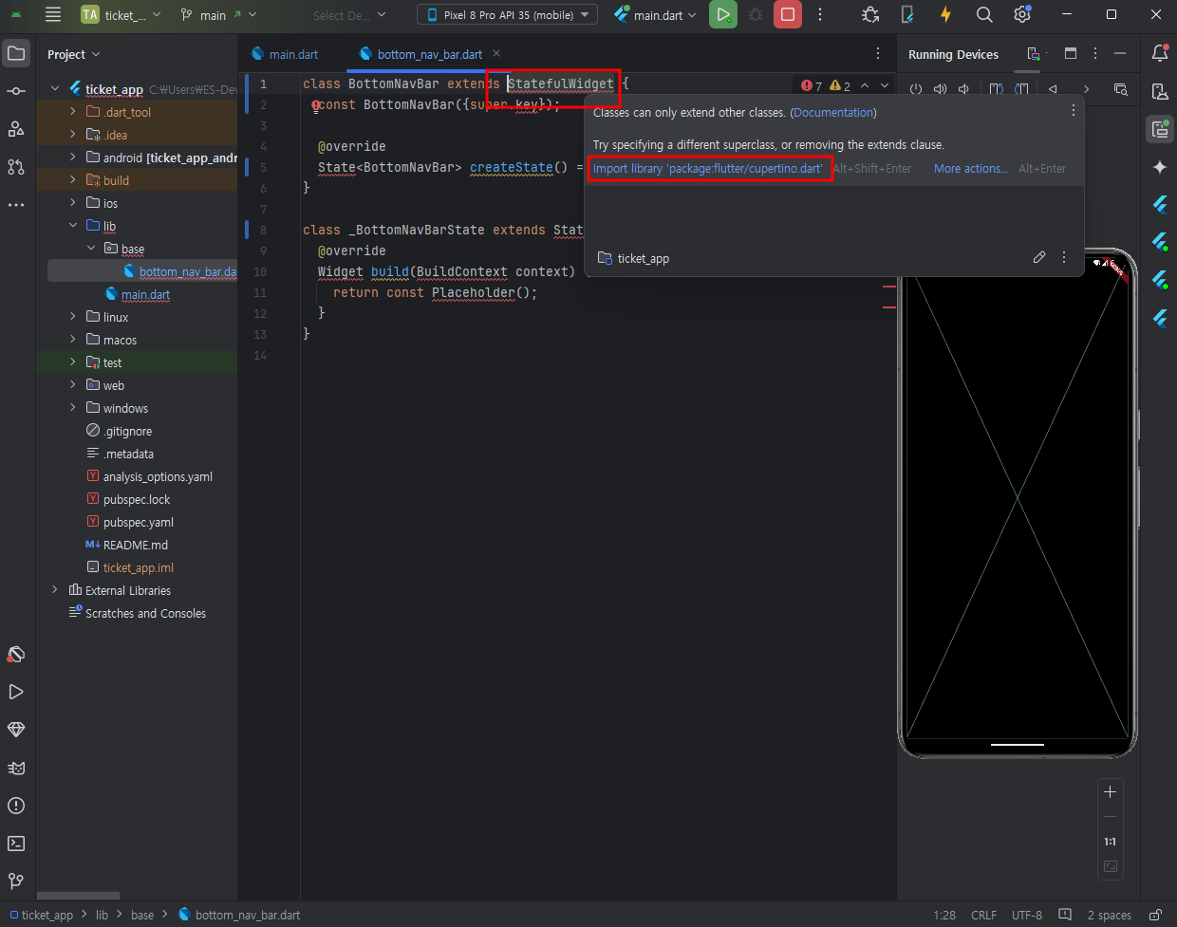Start the grayed-out Debug bug icon
This screenshot has width=1177, height=927.
(756, 14)
